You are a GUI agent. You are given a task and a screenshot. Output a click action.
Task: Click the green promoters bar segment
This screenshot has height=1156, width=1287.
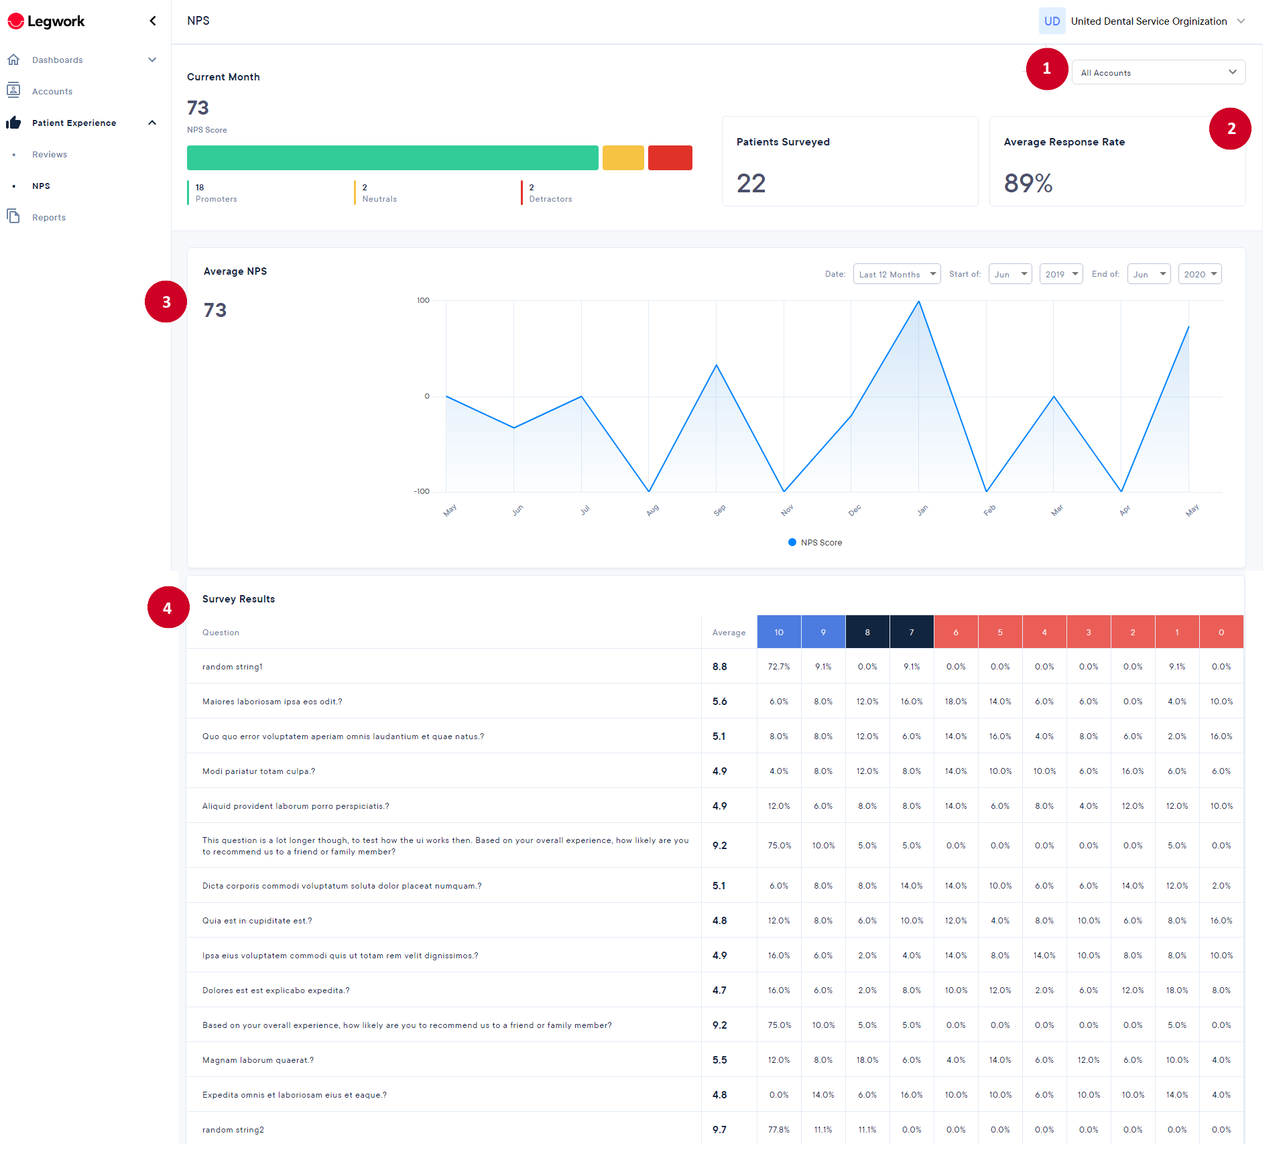point(393,157)
